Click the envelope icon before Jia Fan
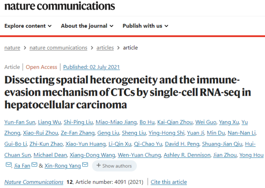This screenshot has width=265, height=188. [x=9, y=165]
